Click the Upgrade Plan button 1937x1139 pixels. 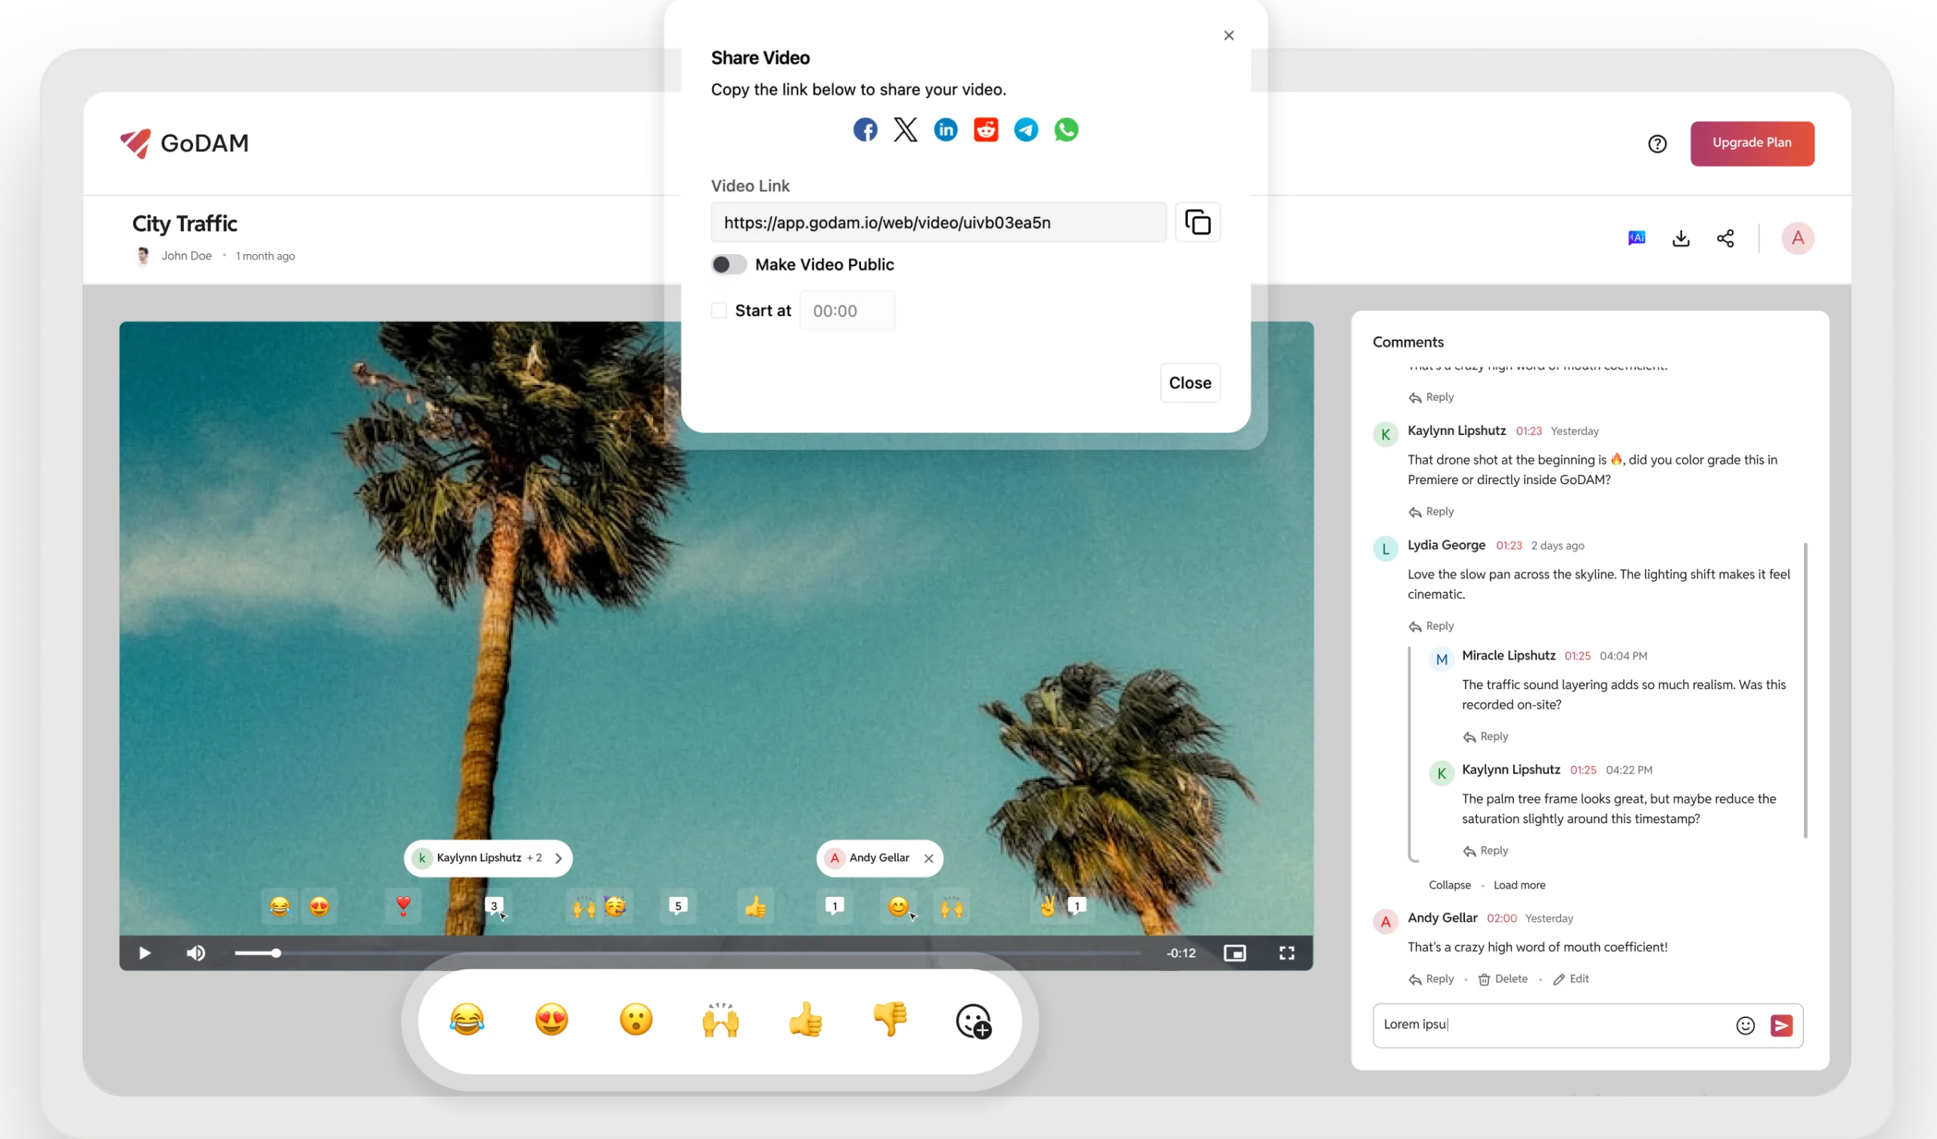1752,144
